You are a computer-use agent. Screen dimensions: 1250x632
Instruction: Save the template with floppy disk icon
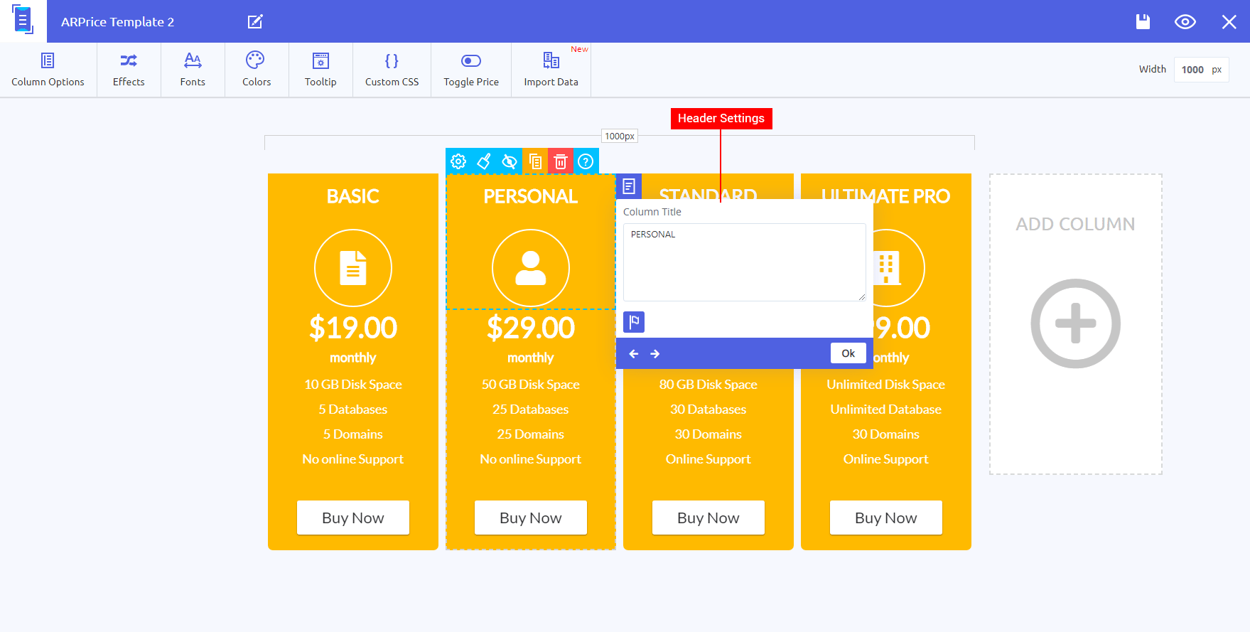(1143, 21)
